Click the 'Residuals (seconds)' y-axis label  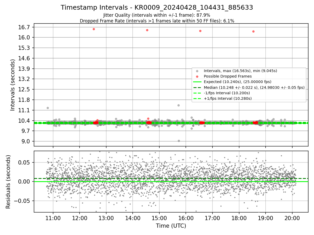click(x=8, y=182)
